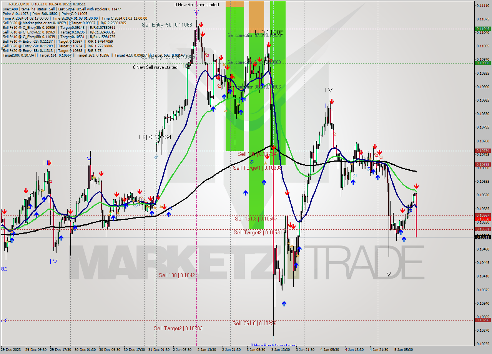The image size is (492, 354).
Task: Click the 'Point A:0.11073' info line
Action: (16, 13)
